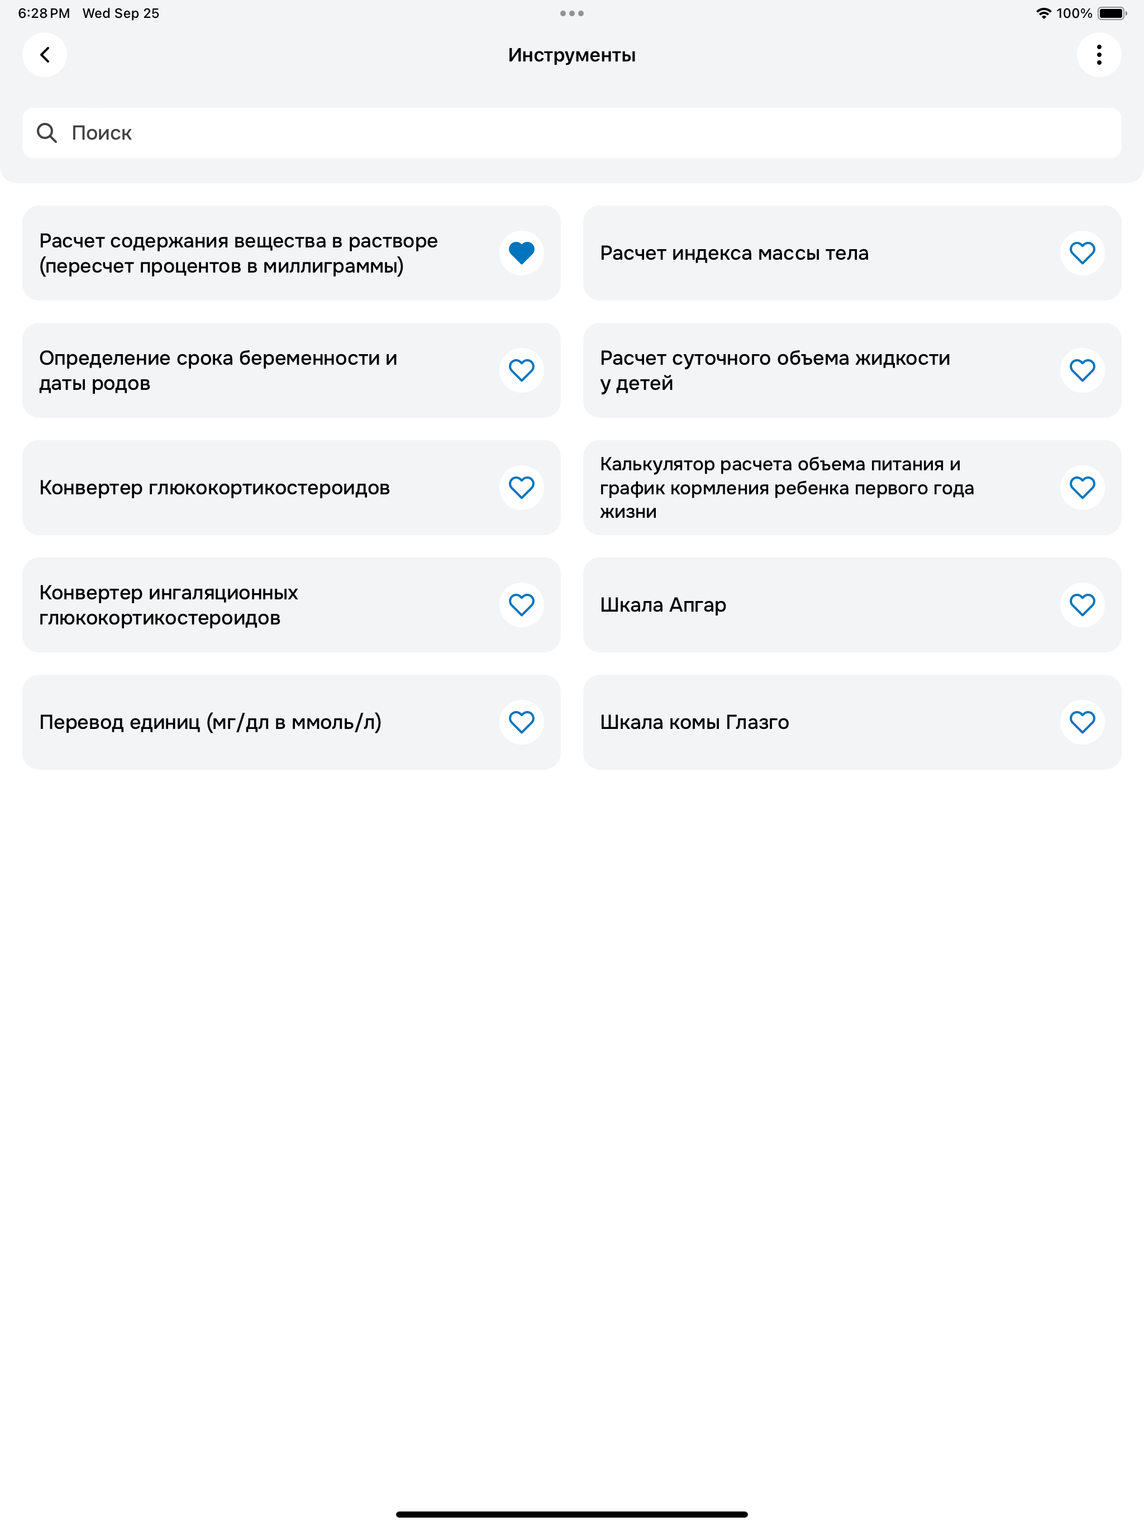Unfavorite the solution substance content calculator

point(521,253)
